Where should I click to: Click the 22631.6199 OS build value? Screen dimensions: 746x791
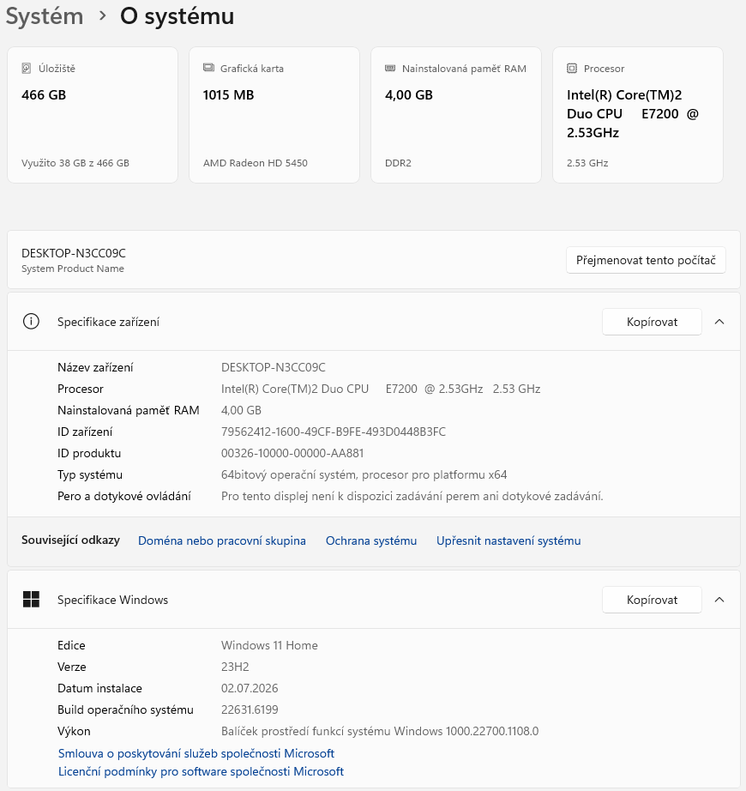click(250, 709)
